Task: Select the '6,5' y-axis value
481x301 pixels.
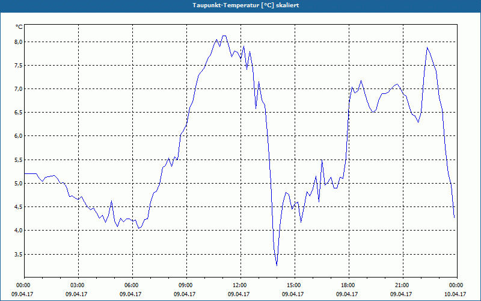Action: (x=18, y=113)
